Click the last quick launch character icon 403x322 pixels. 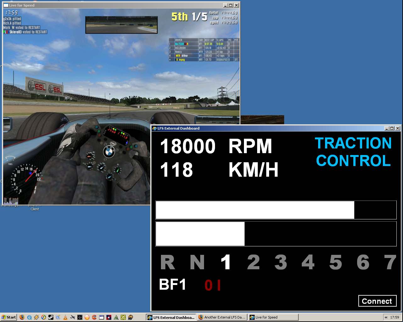pos(130,317)
